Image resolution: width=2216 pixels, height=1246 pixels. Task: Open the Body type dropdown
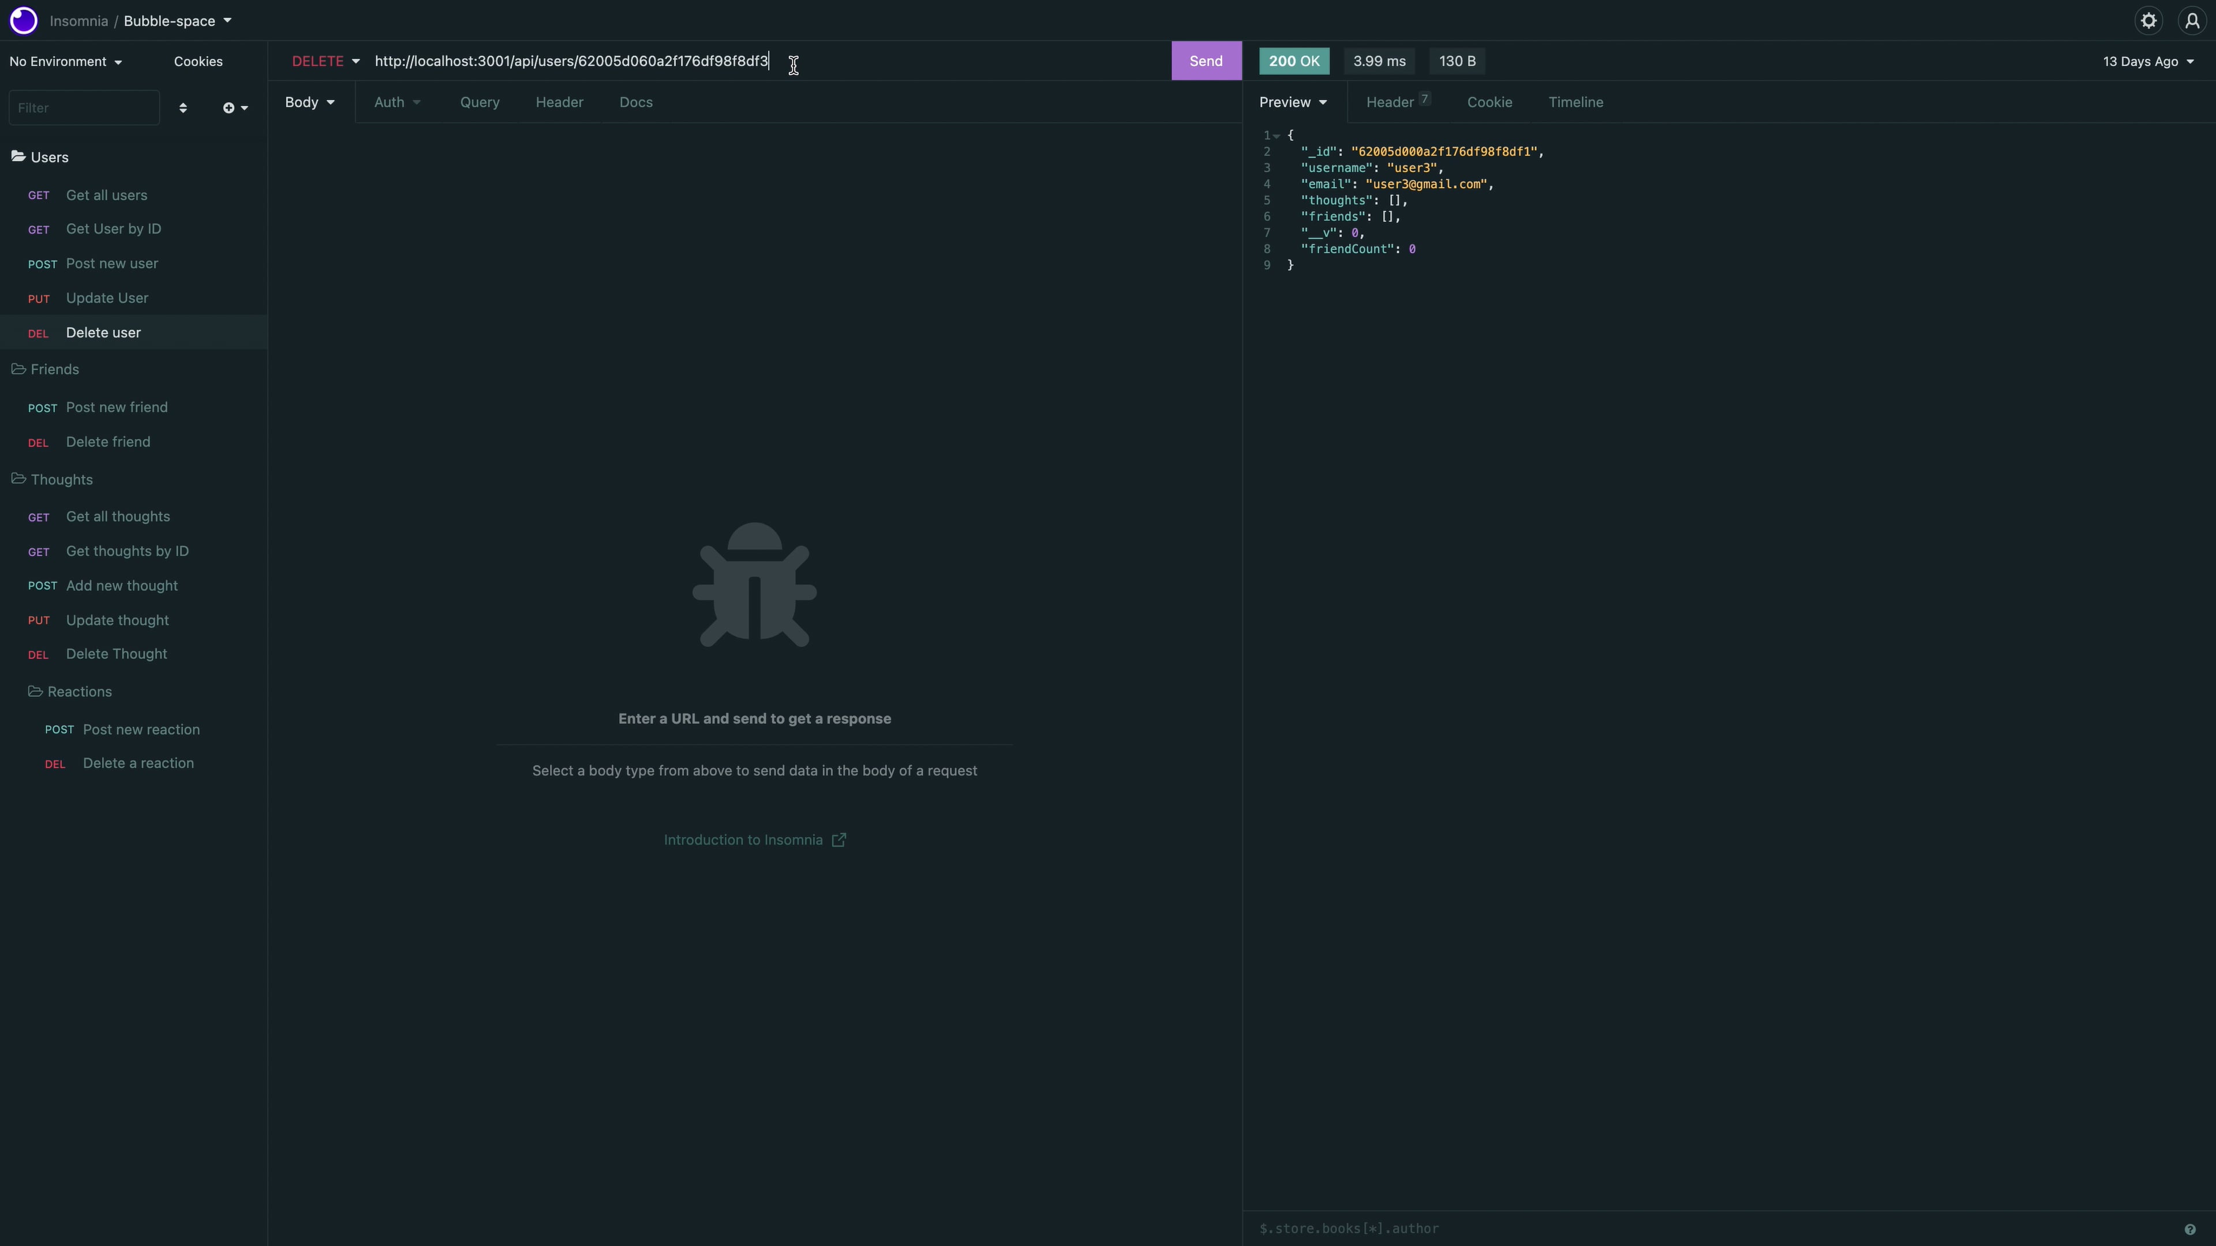(310, 102)
